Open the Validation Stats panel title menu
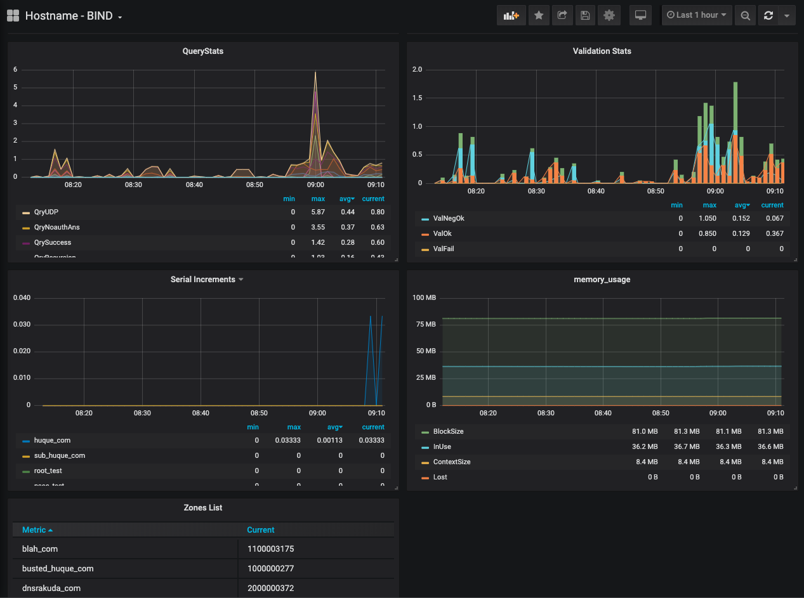Viewport: 804px width, 598px height. click(x=602, y=51)
